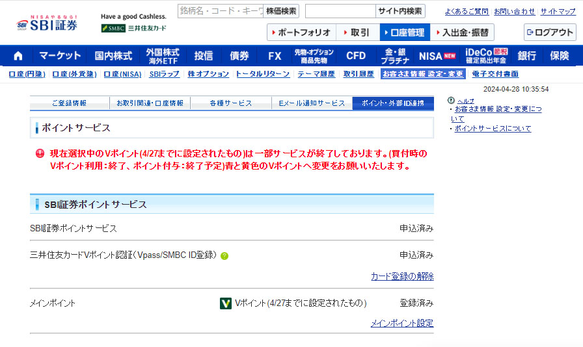The height and width of the screenshot is (347, 583).
Task: Click the home icon in navigation bar
Action: point(18,56)
